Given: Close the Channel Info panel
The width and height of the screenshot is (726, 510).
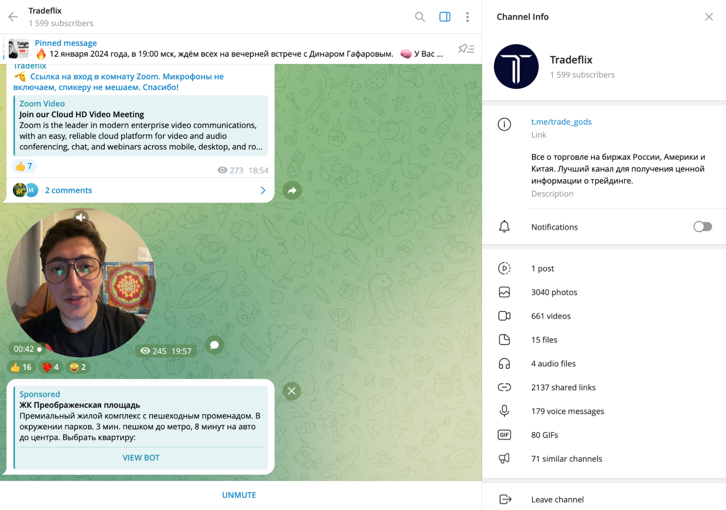Looking at the screenshot, I should pos(709,17).
